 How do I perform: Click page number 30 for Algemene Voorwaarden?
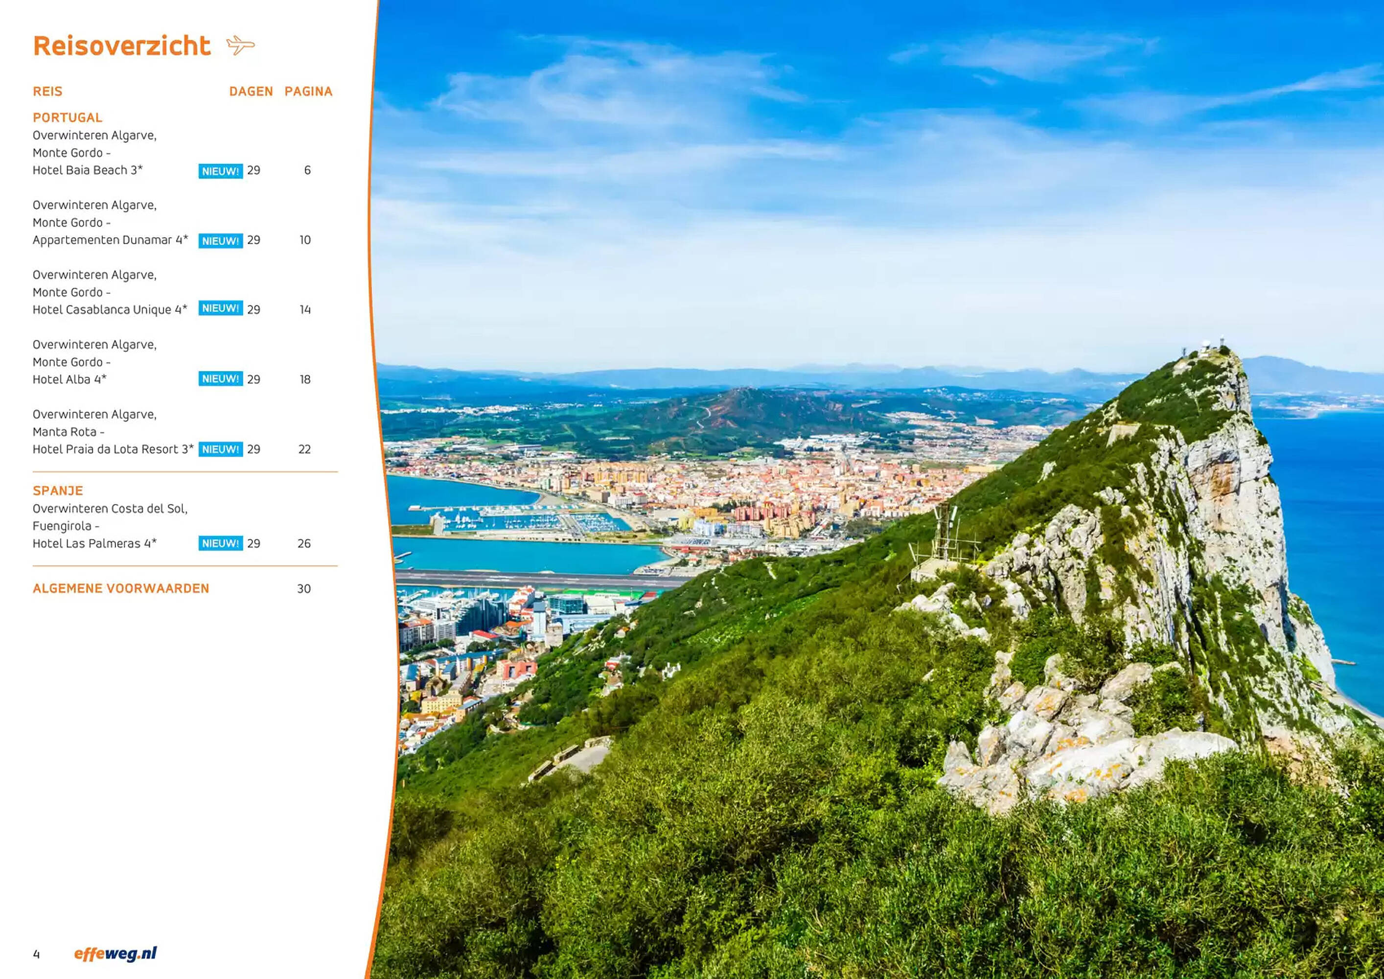coord(304,589)
